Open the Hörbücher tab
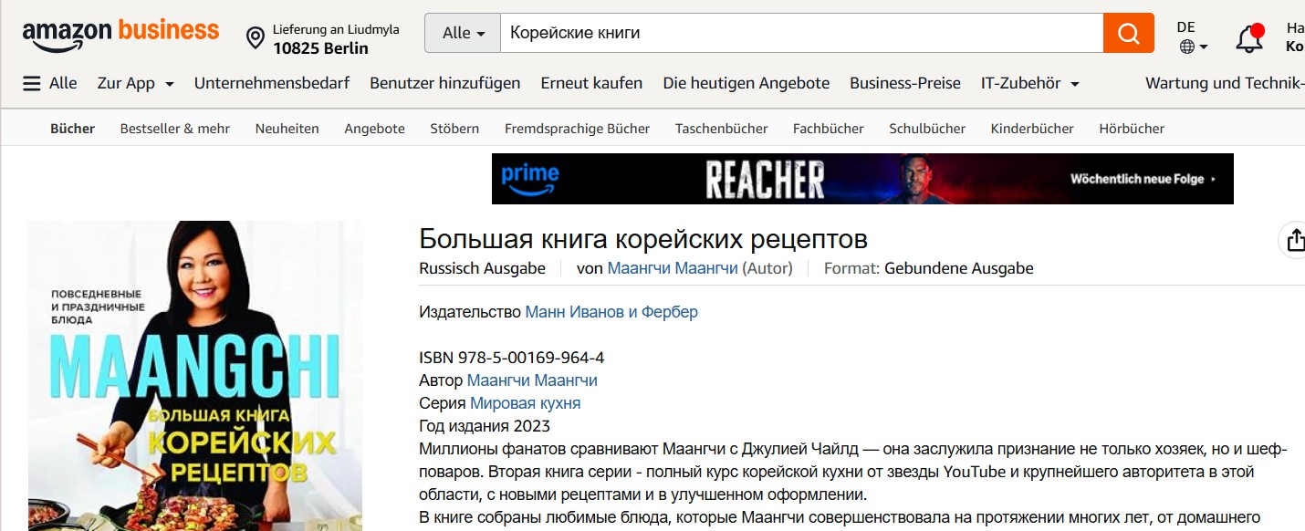This screenshot has height=531, width=1305. point(1132,129)
